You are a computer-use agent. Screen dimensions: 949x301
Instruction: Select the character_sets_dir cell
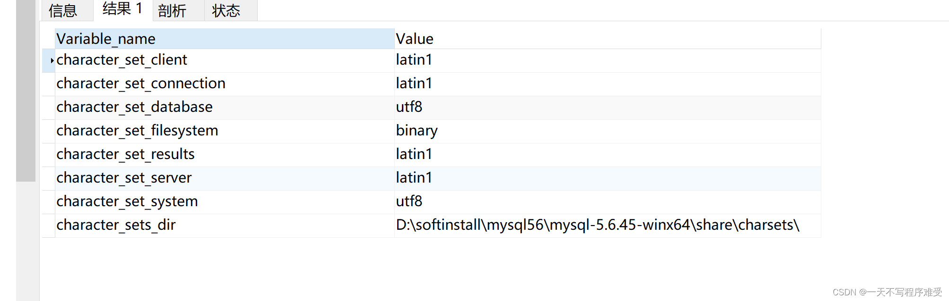(225, 226)
